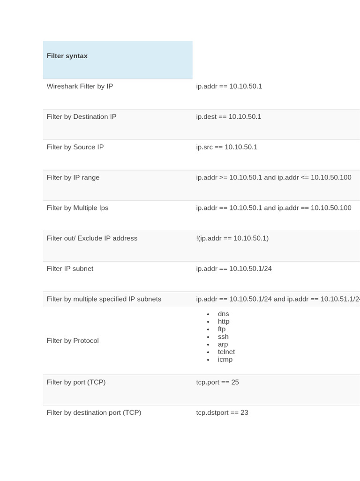Click the Filter by Destination IP row label
Image resolution: width=360 pixels, height=481 pixels.
coord(82,117)
